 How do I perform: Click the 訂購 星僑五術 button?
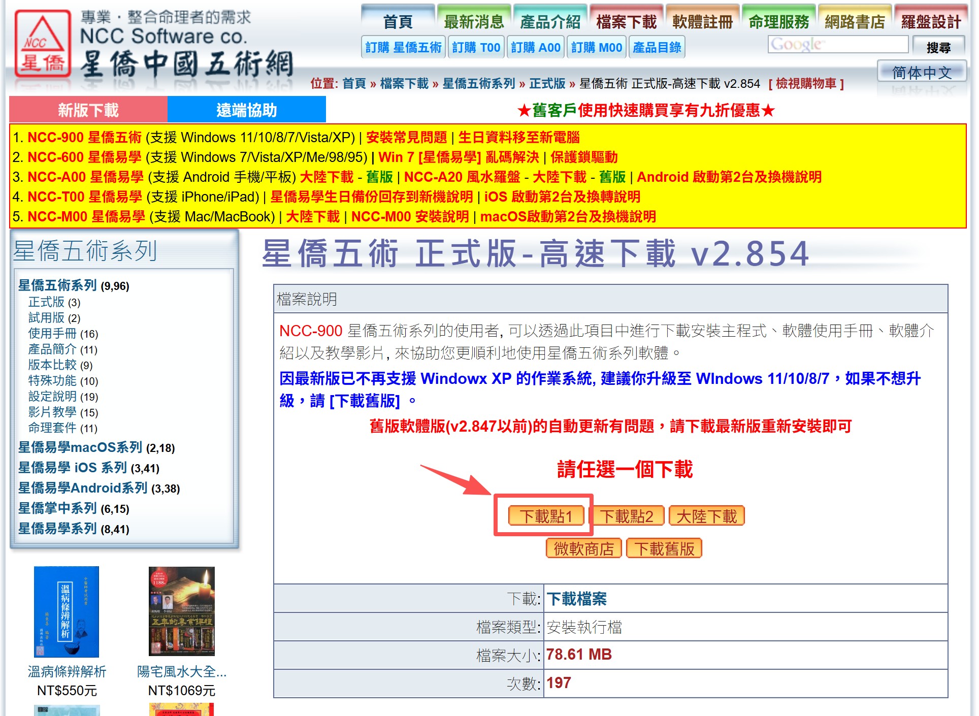403,47
